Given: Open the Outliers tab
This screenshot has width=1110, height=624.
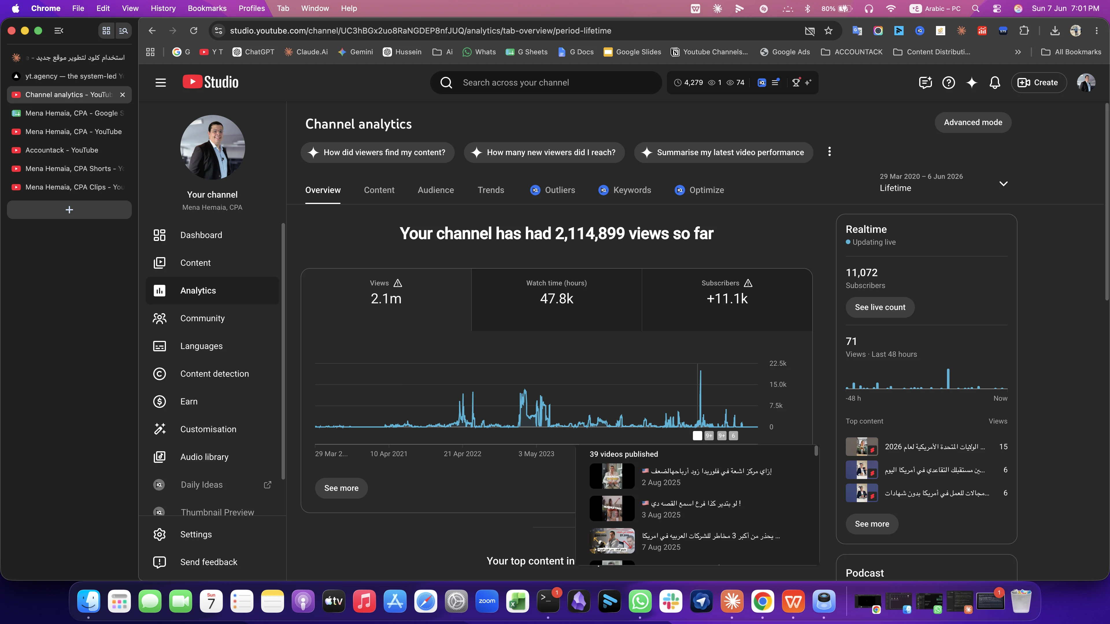Looking at the screenshot, I should click(x=552, y=190).
